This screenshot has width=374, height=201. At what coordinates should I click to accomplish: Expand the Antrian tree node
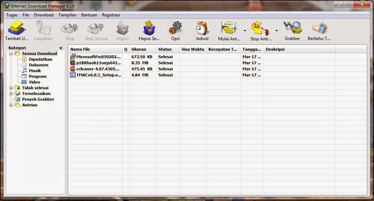pyautogui.click(x=11, y=105)
